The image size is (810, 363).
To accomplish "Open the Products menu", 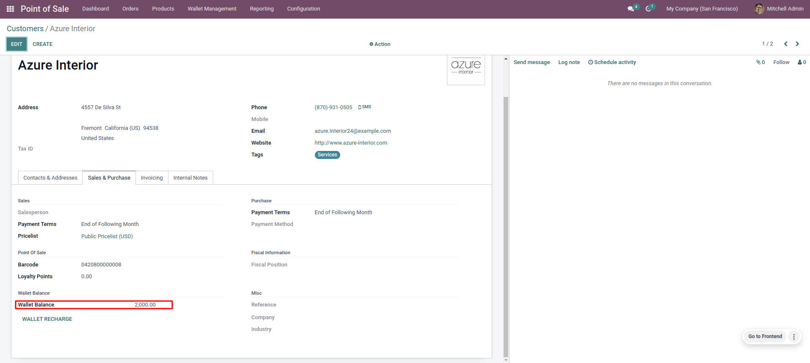I will pos(163,9).
